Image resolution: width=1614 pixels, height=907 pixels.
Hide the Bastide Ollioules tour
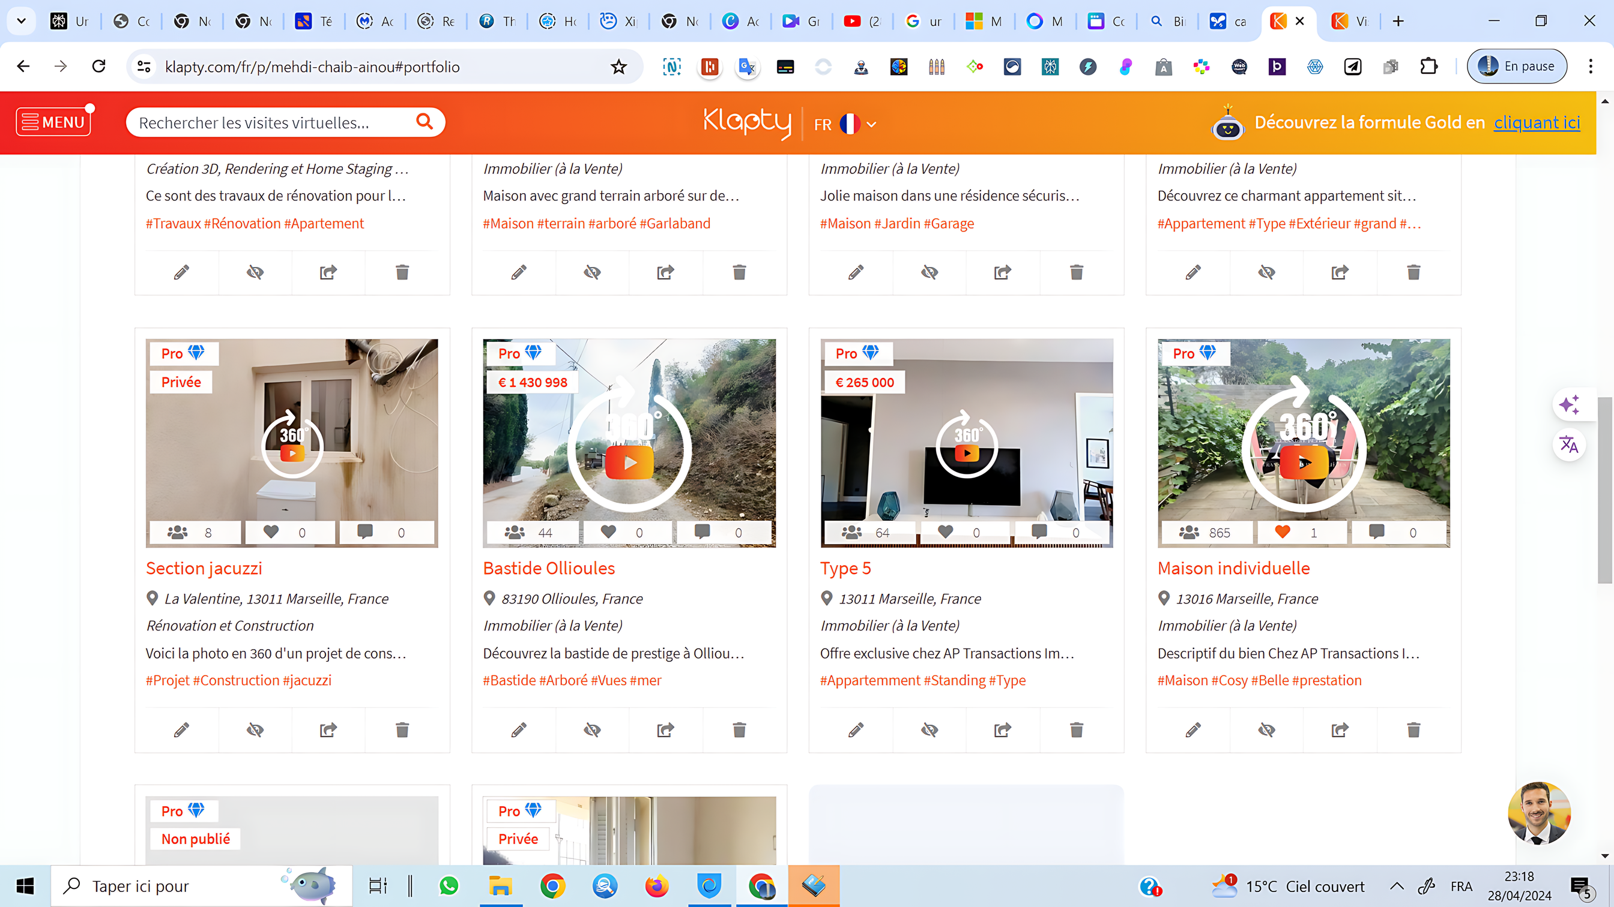[x=592, y=729]
